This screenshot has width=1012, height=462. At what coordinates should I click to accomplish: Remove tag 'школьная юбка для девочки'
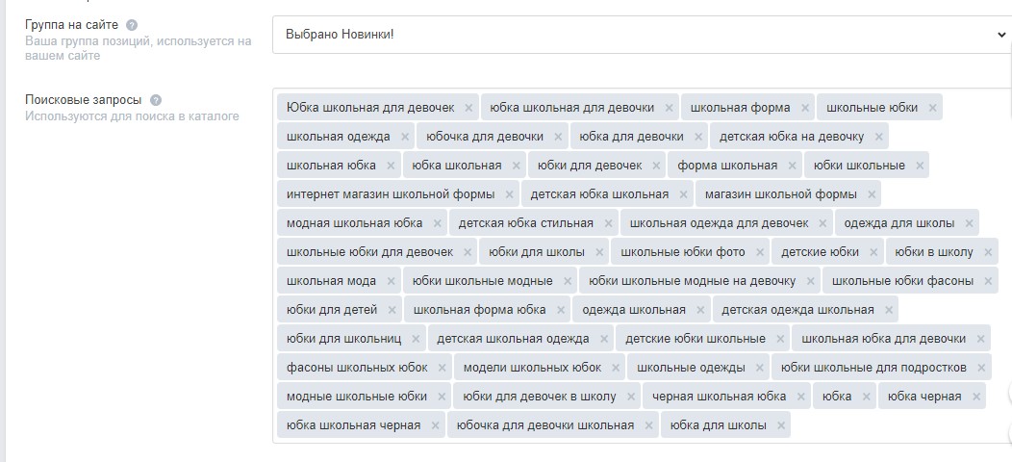[x=981, y=339]
